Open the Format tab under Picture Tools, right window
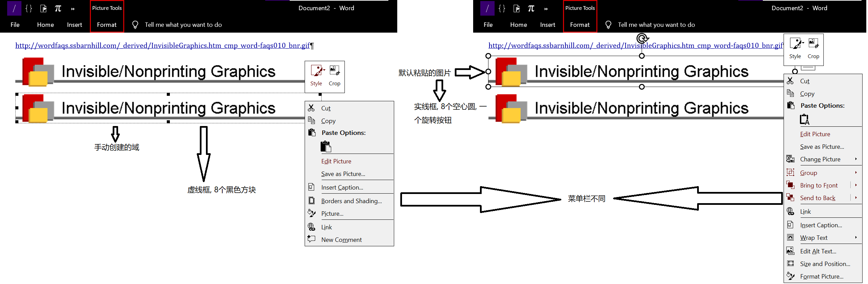 580,25
